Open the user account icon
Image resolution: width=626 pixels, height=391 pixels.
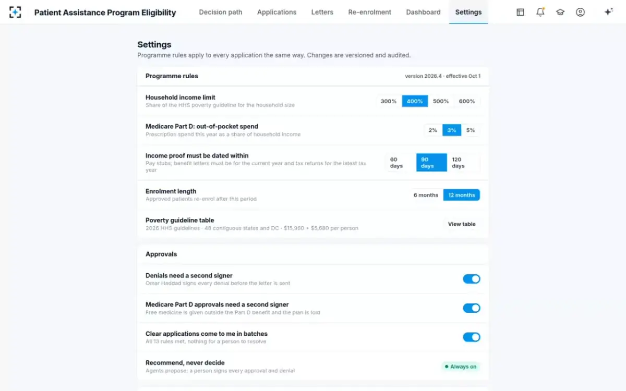point(580,12)
